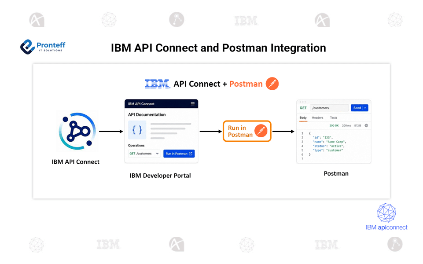Click the Pronteff IT Solutions logo
The height and width of the screenshot is (264, 423).
(x=43, y=47)
